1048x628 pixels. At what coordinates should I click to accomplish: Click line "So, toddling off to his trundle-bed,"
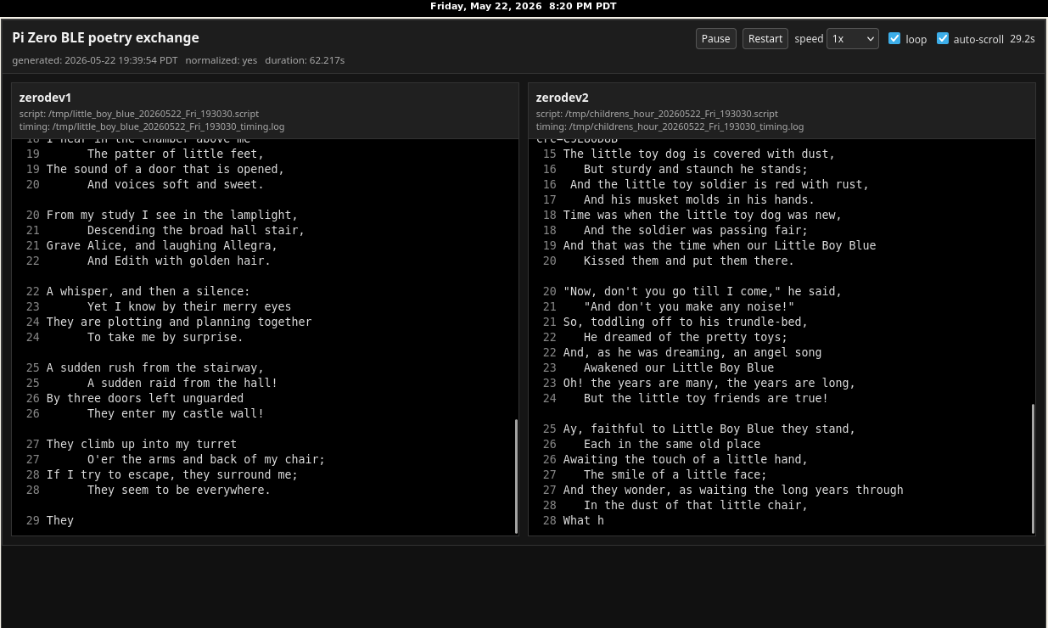pyautogui.click(x=686, y=322)
